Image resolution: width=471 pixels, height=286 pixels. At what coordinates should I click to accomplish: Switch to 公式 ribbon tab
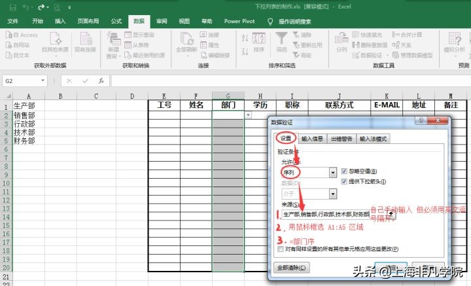point(116,21)
